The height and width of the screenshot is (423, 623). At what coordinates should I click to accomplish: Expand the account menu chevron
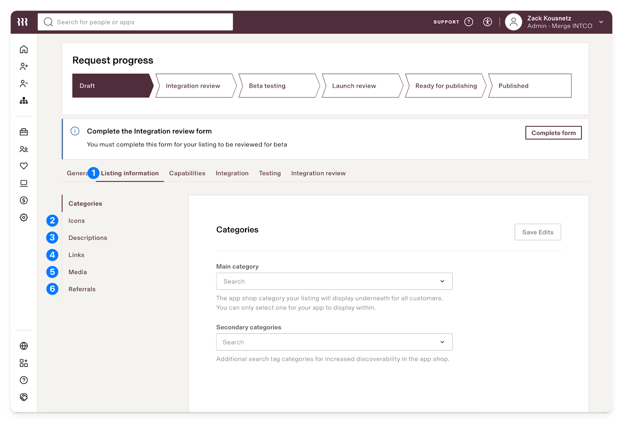tap(601, 22)
